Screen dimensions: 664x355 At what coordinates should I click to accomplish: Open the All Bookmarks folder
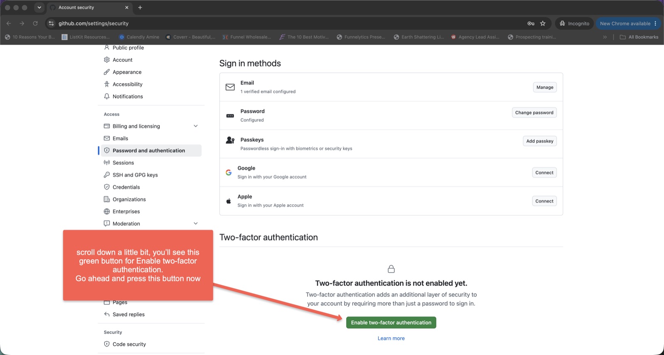639,37
